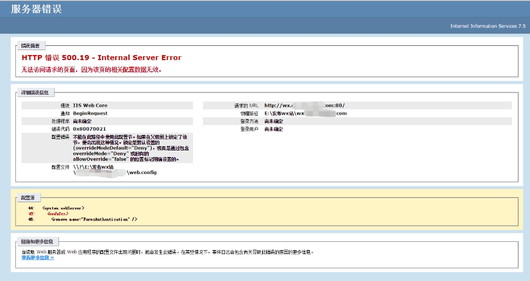The width and height of the screenshot is (530, 281).
Task: Click the 服务器错误 page heading
Action: click(x=36, y=9)
